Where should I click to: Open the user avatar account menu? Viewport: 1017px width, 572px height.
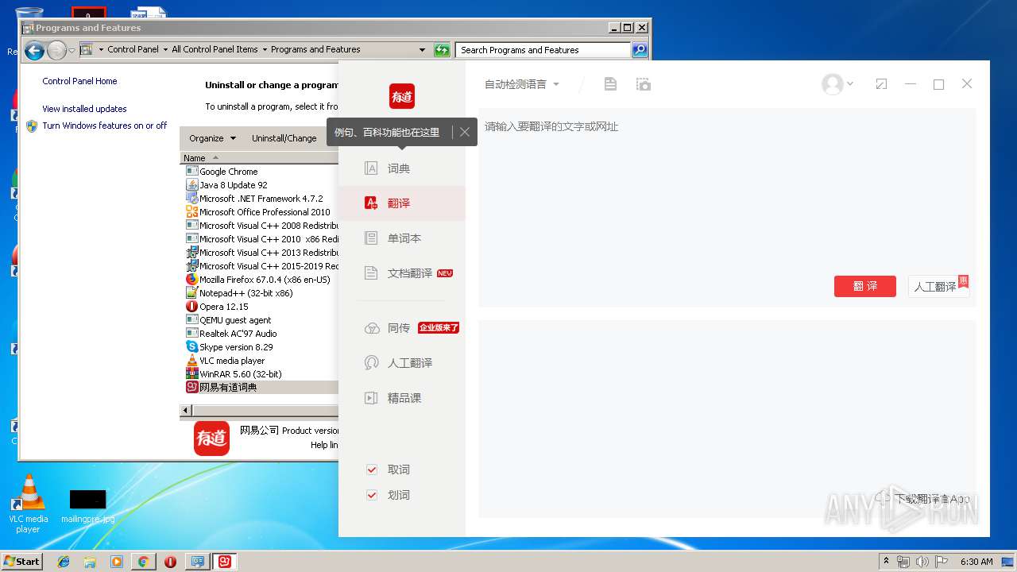[837, 84]
